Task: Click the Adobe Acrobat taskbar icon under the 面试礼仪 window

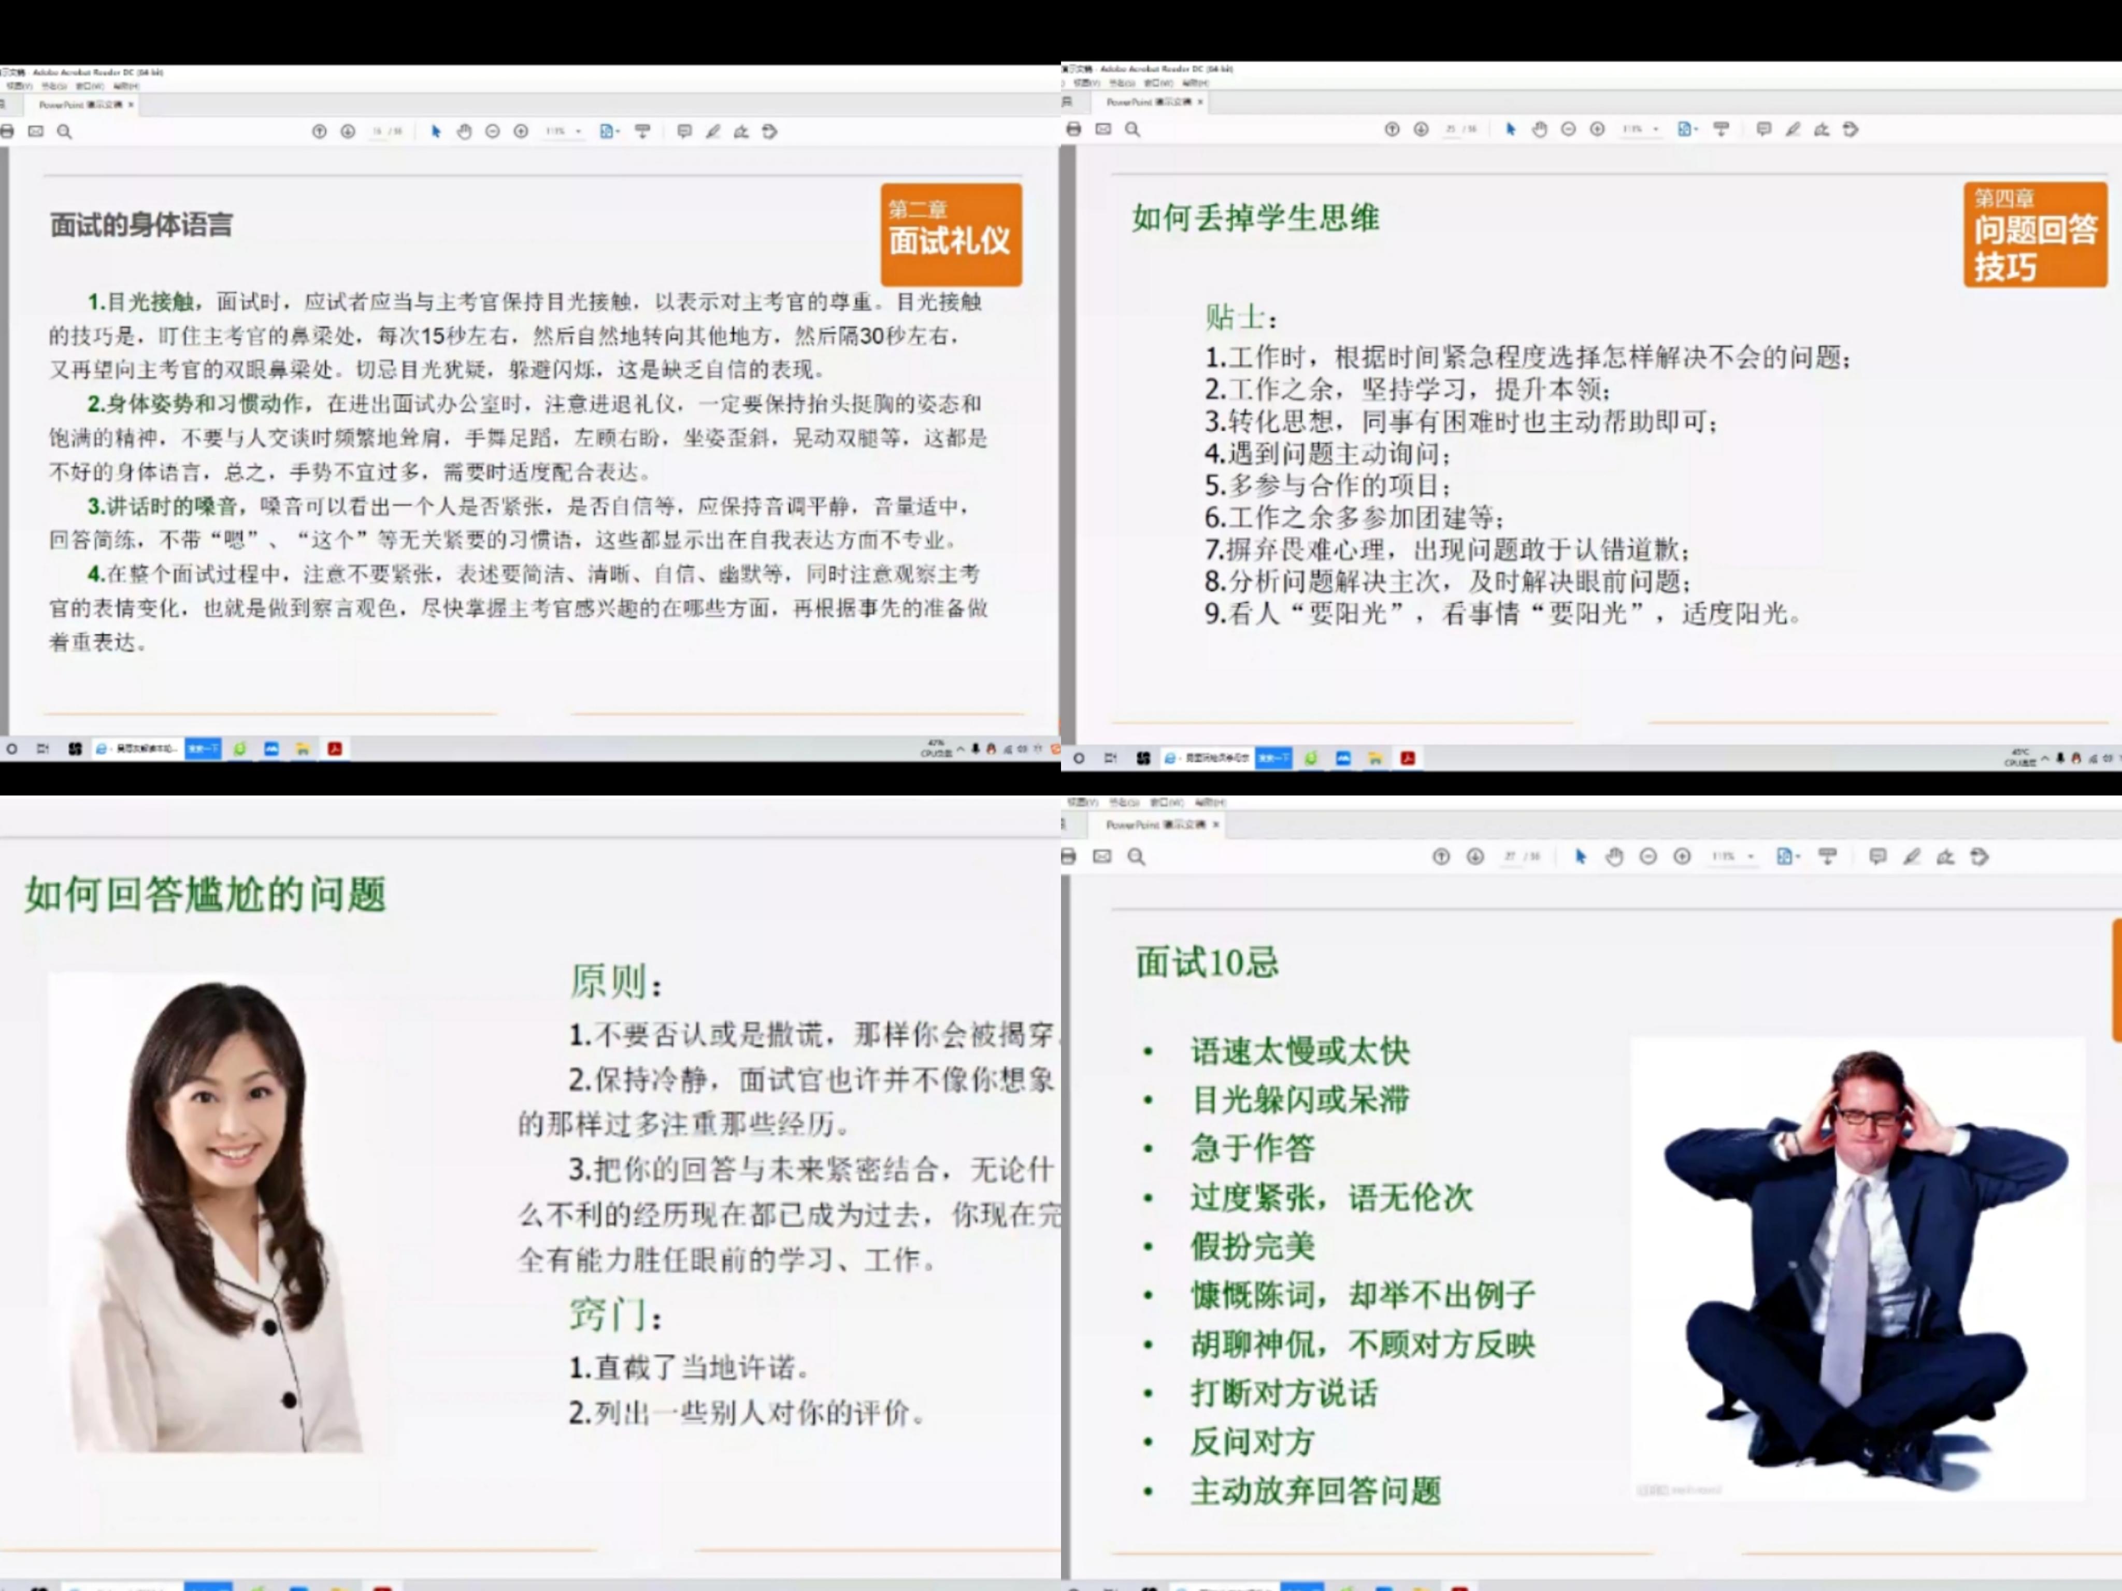Action: pos(335,749)
